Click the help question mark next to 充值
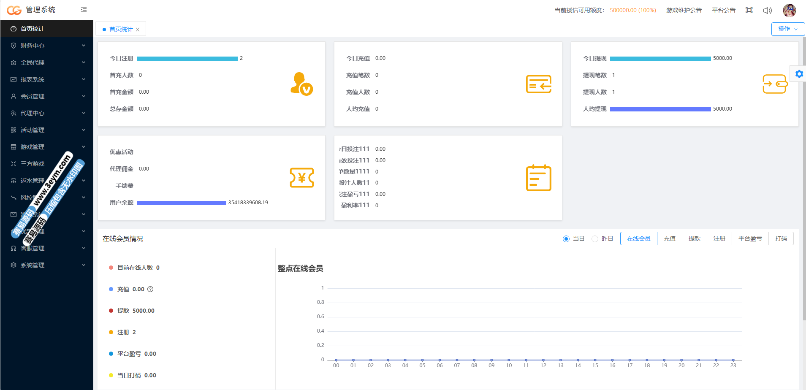 (x=150, y=289)
